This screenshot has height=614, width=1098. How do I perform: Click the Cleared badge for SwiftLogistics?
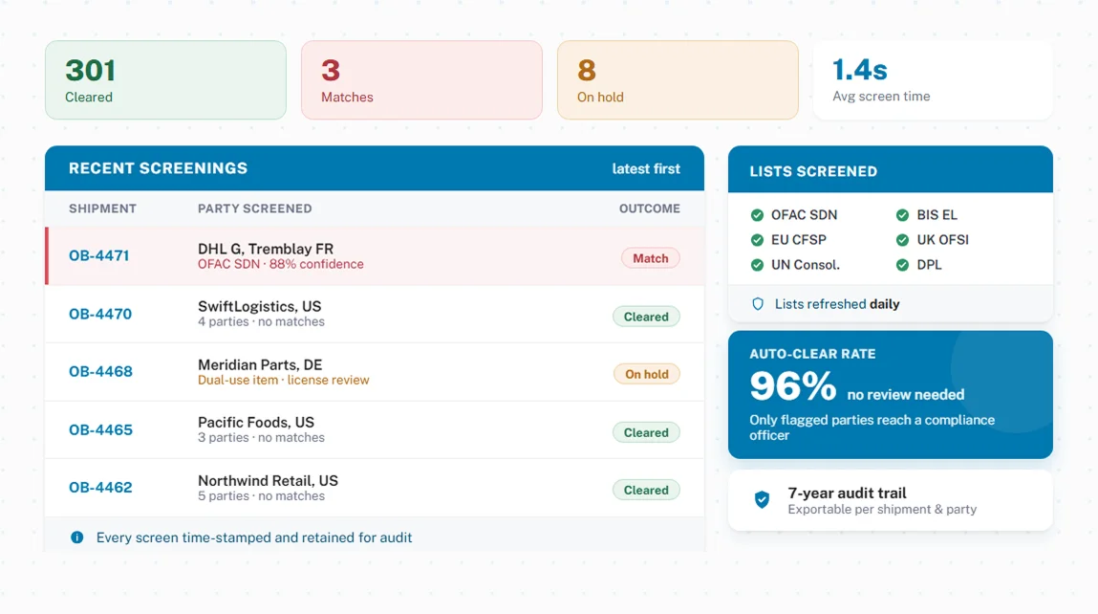coord(646,317)
